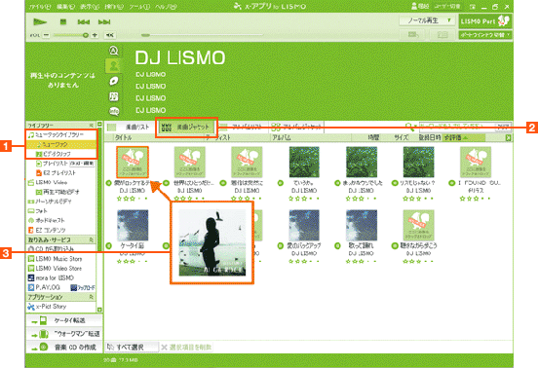Select the ポッドキャスト sidebar item
Image resolution: width=538 pixels, height=368 pixels.
46,220
